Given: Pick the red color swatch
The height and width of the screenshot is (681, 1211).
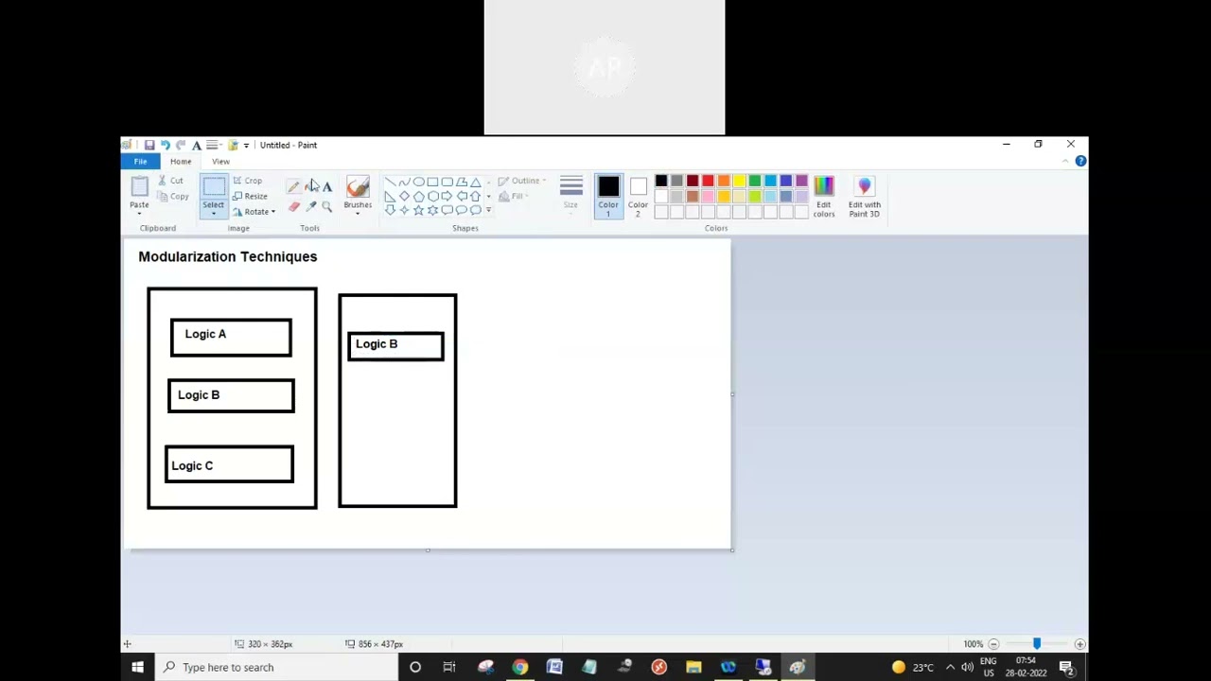Looking at the screenshot, I should [708, 181].
